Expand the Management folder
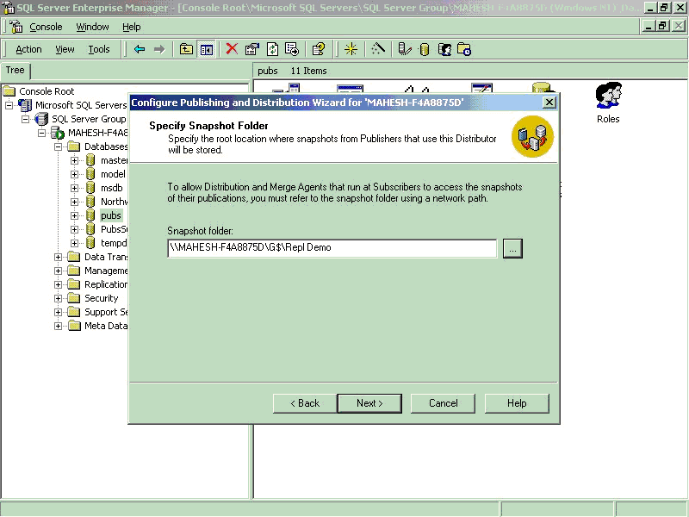 pyautogui.click(x=58, y=271)
